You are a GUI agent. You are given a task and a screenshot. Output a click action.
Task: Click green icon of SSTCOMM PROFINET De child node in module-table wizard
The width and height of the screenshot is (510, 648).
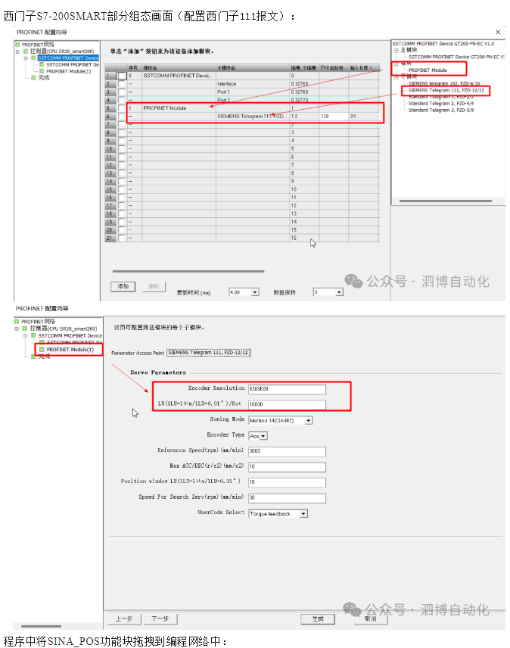click(x=42, y=65)
